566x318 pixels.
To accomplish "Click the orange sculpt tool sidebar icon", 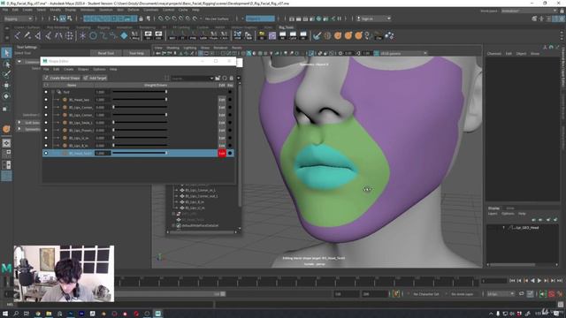I will click(6, 129).
